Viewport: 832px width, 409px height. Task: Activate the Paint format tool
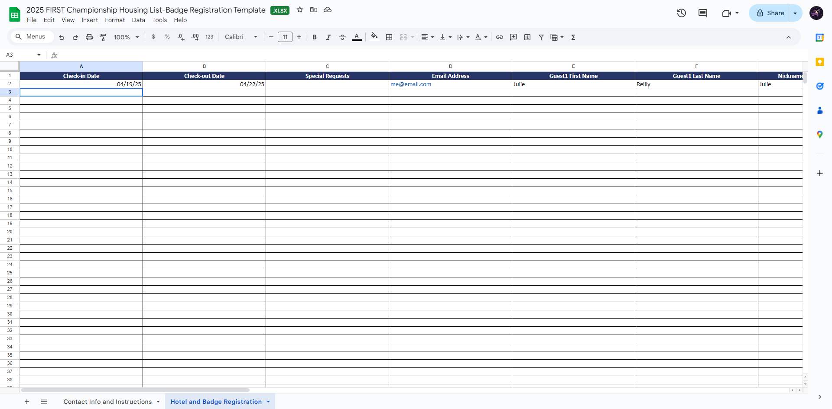click(103, 37)
